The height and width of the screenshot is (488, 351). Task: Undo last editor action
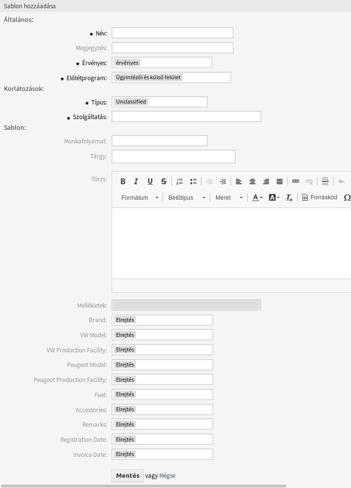341,181
